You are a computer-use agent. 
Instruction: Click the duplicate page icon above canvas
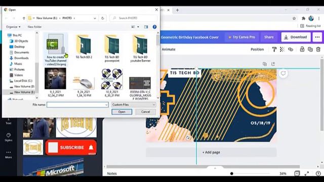(264, 64)
